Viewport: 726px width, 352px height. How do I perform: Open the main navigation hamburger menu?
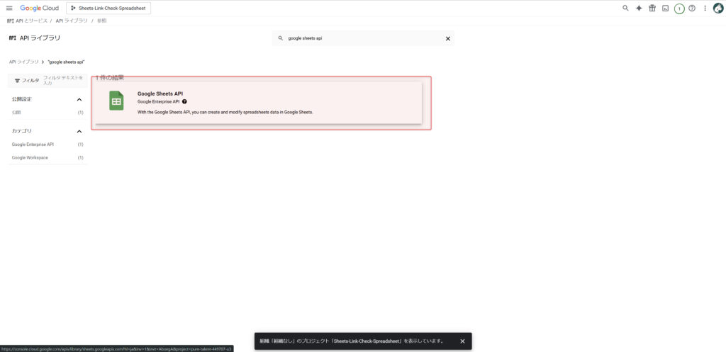click(9, 8)
